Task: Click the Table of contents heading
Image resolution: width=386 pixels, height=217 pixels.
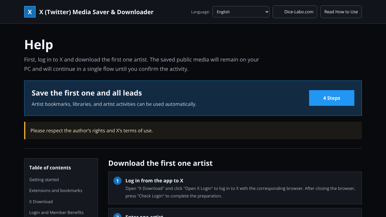Action: [50, 168]
